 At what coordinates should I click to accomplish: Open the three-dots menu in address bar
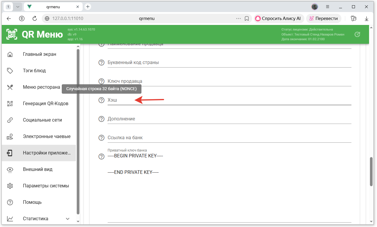point(238,19)
